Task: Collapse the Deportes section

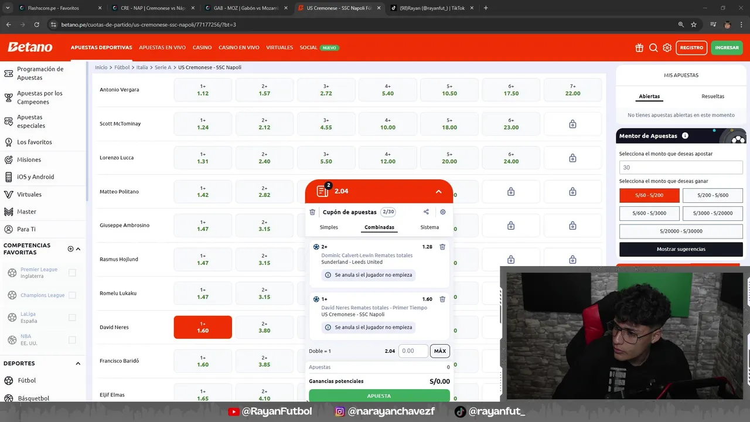Action: click(78, 363)
